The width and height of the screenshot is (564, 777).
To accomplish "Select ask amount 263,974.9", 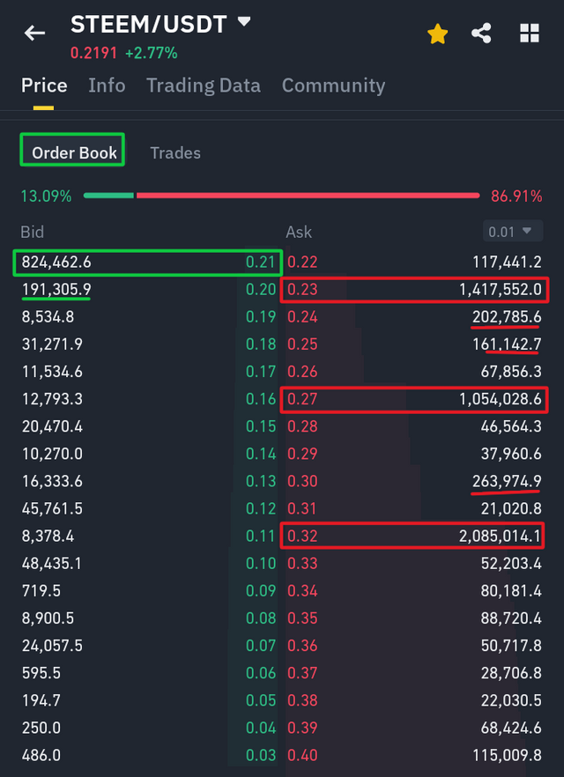I will 507,481.
